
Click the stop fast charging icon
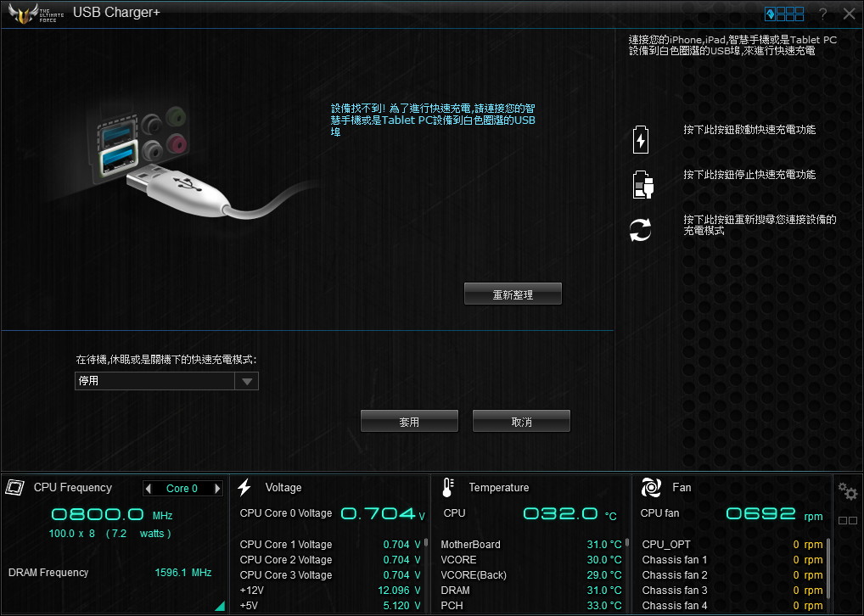click(x=642, y=184)
